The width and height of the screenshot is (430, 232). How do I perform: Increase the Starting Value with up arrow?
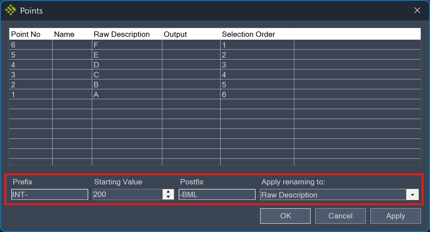(168, 192)
